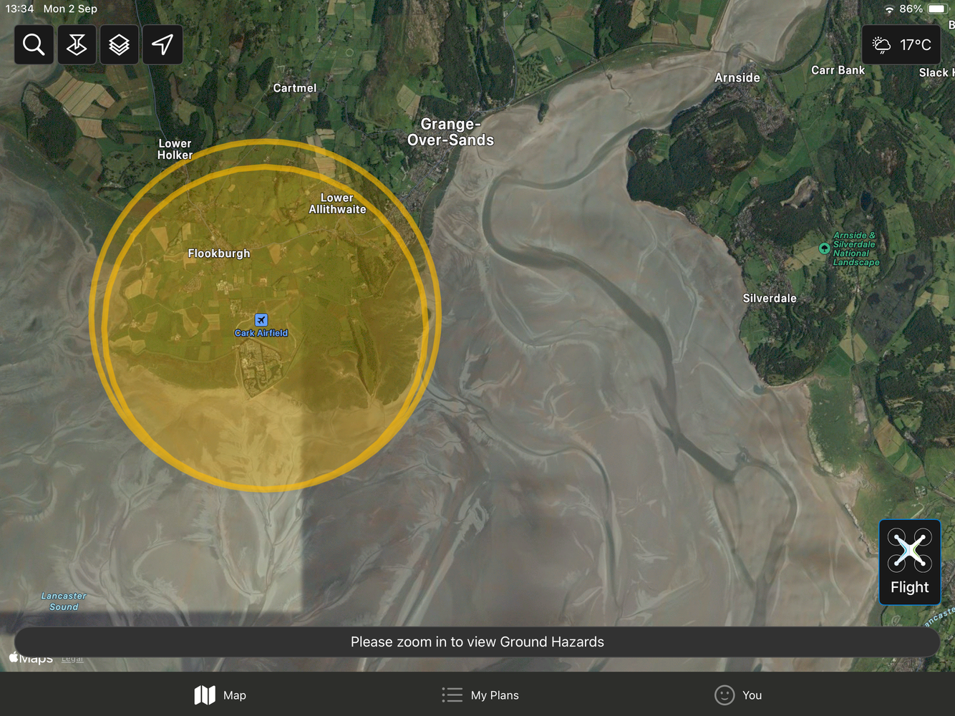Tap the Lower Allithwaite label

[x=337, y=203]
